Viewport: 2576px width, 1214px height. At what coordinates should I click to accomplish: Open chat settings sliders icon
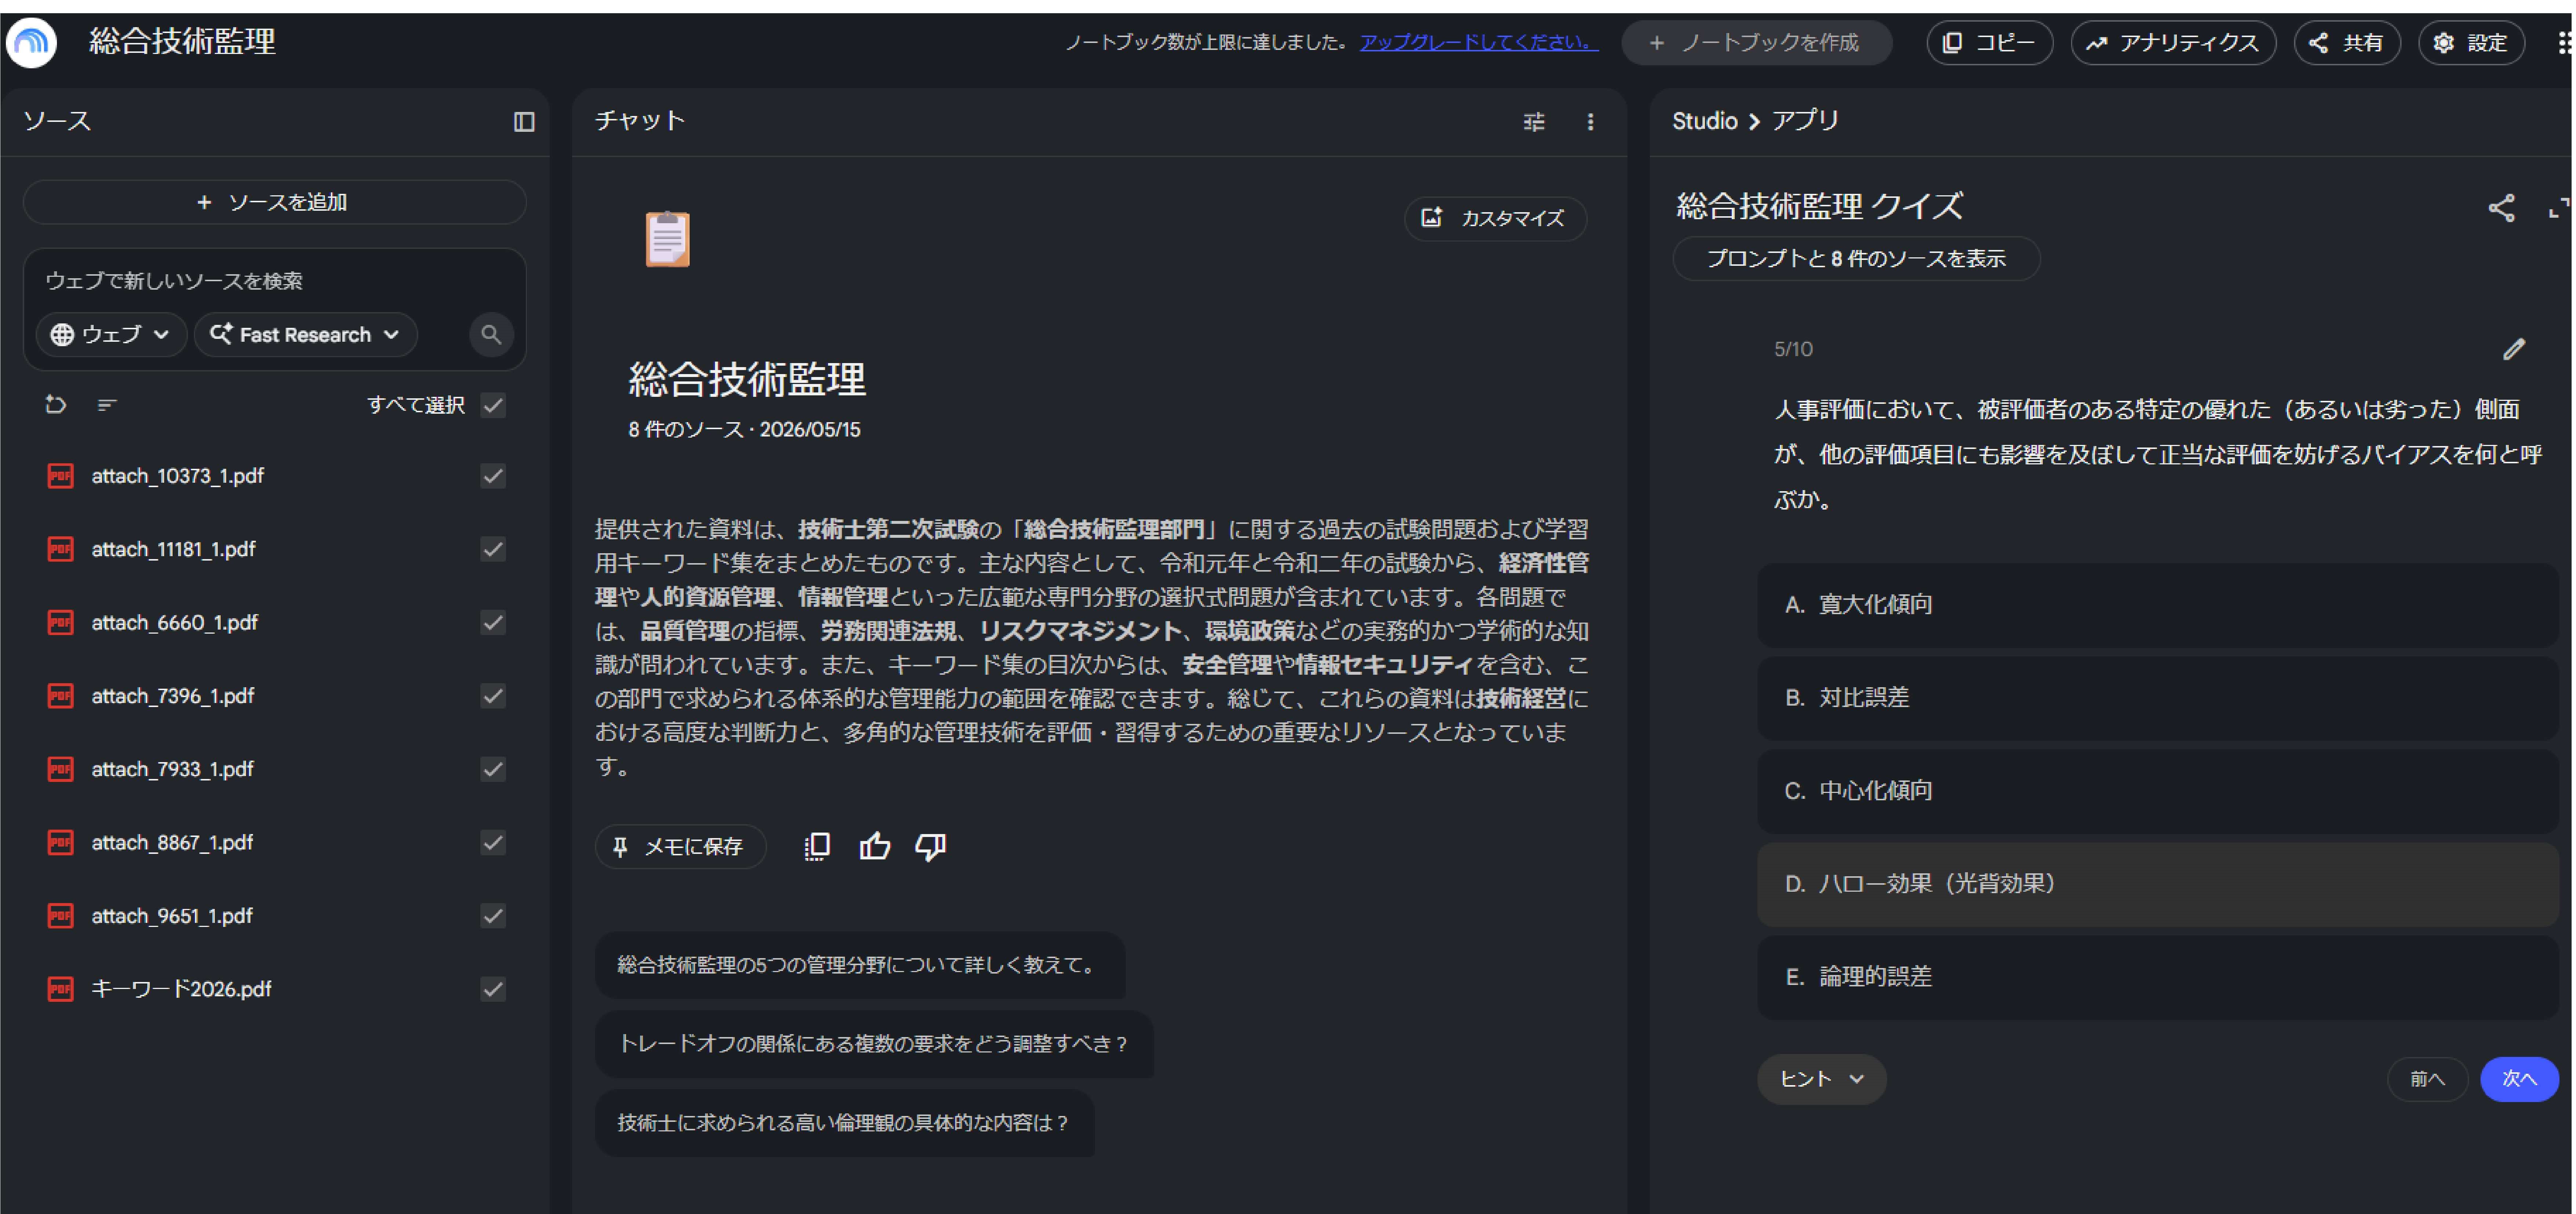(1534, 122)
